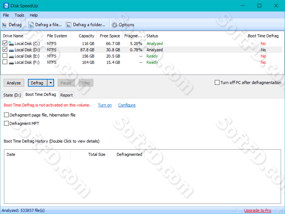Click the Local Disk (C:) drive icon
This screenshot has height=214, width=285.
[11, 44]
